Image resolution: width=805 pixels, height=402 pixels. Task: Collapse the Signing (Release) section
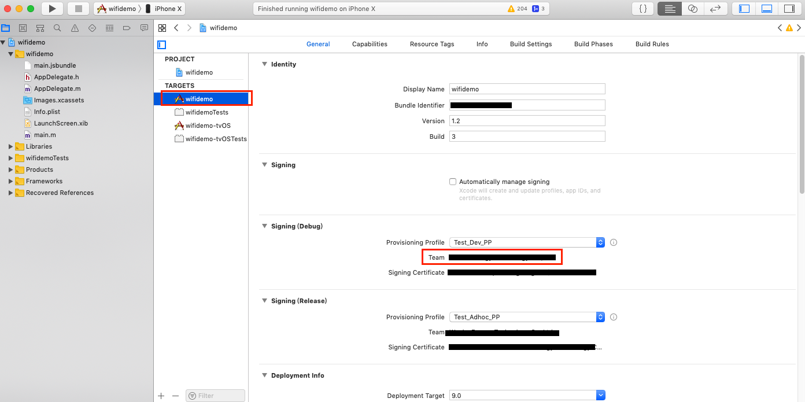264,301
